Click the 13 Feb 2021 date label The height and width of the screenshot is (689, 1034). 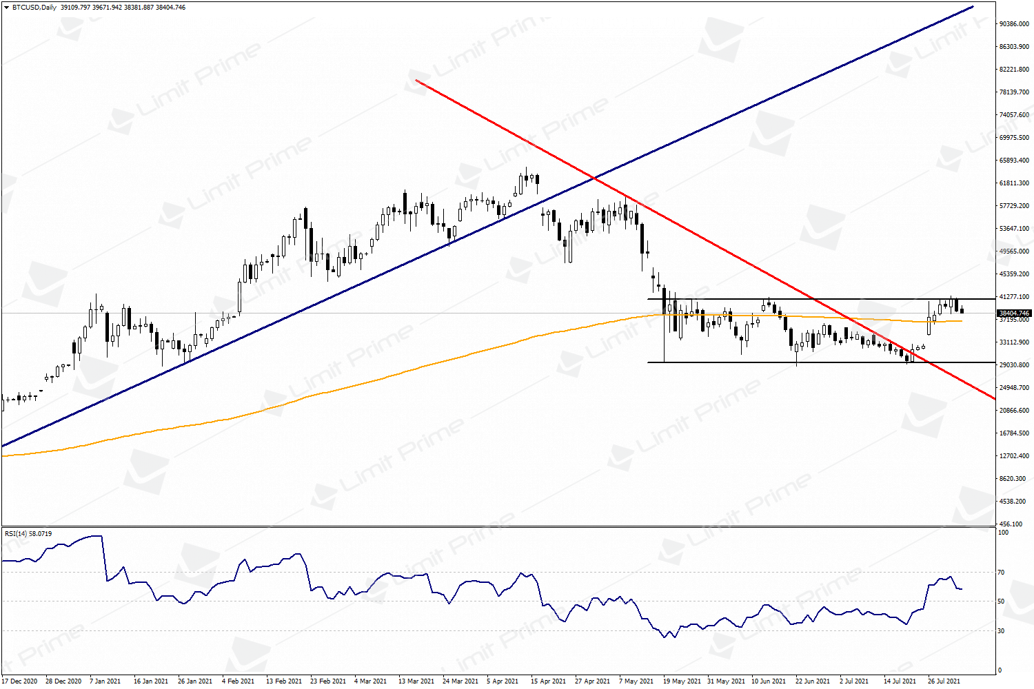[284, 681]
